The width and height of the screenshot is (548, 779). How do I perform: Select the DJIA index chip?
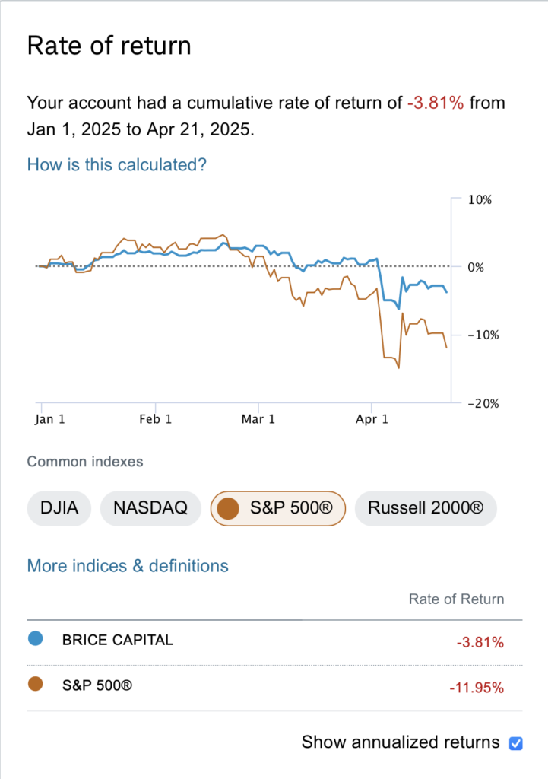click(59, 508)
